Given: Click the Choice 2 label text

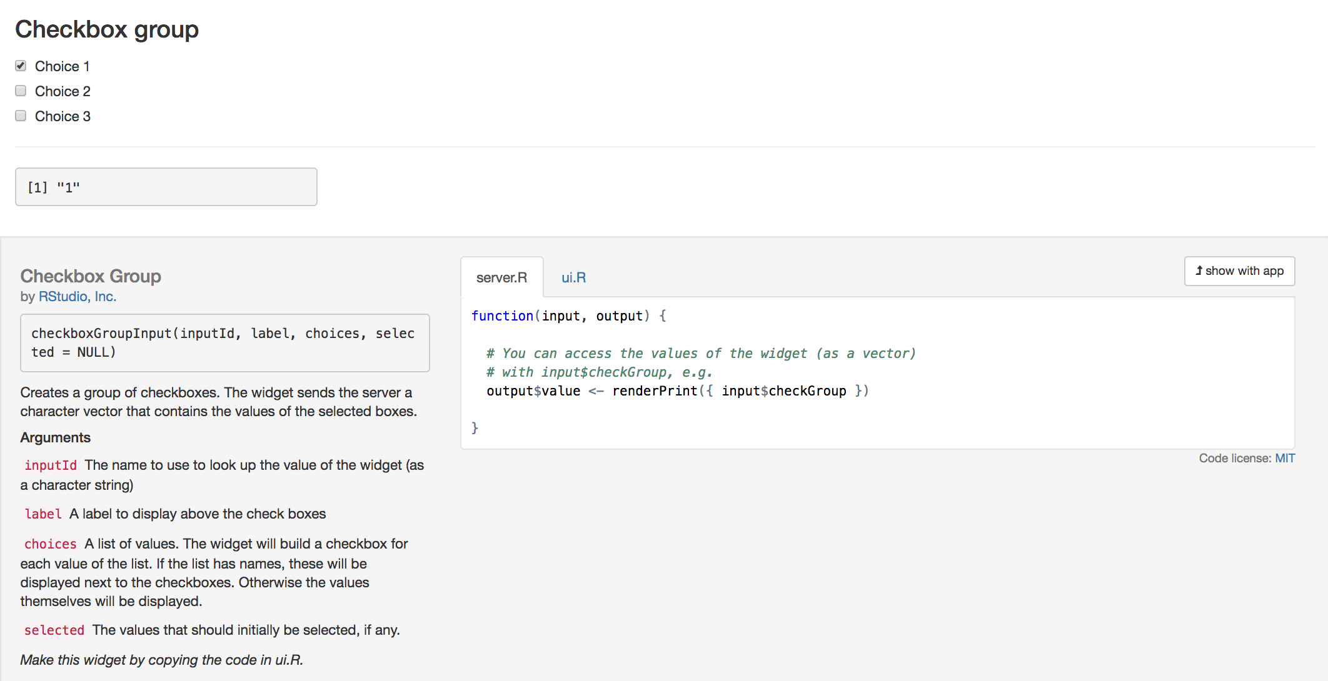Looking at the screenshot, I should pos(63,91).
